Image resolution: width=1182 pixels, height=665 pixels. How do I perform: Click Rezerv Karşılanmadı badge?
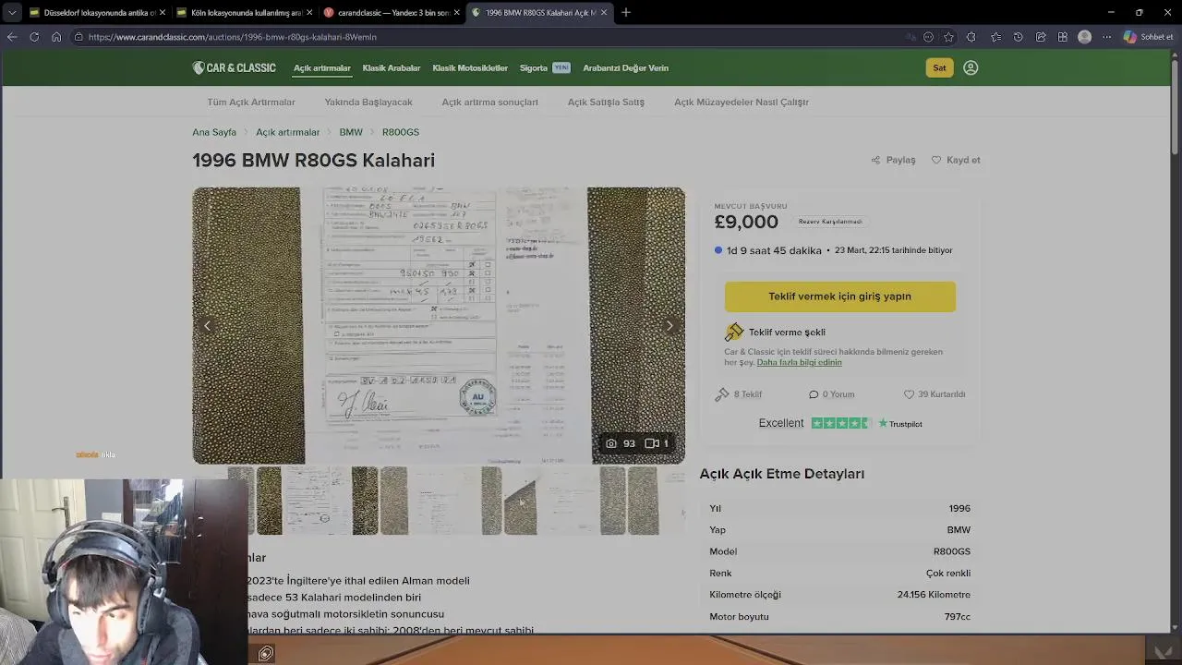pyautogui.click(x=830, y=222)
